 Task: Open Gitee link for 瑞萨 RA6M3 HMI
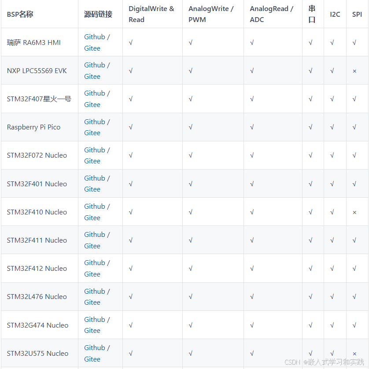92,48
